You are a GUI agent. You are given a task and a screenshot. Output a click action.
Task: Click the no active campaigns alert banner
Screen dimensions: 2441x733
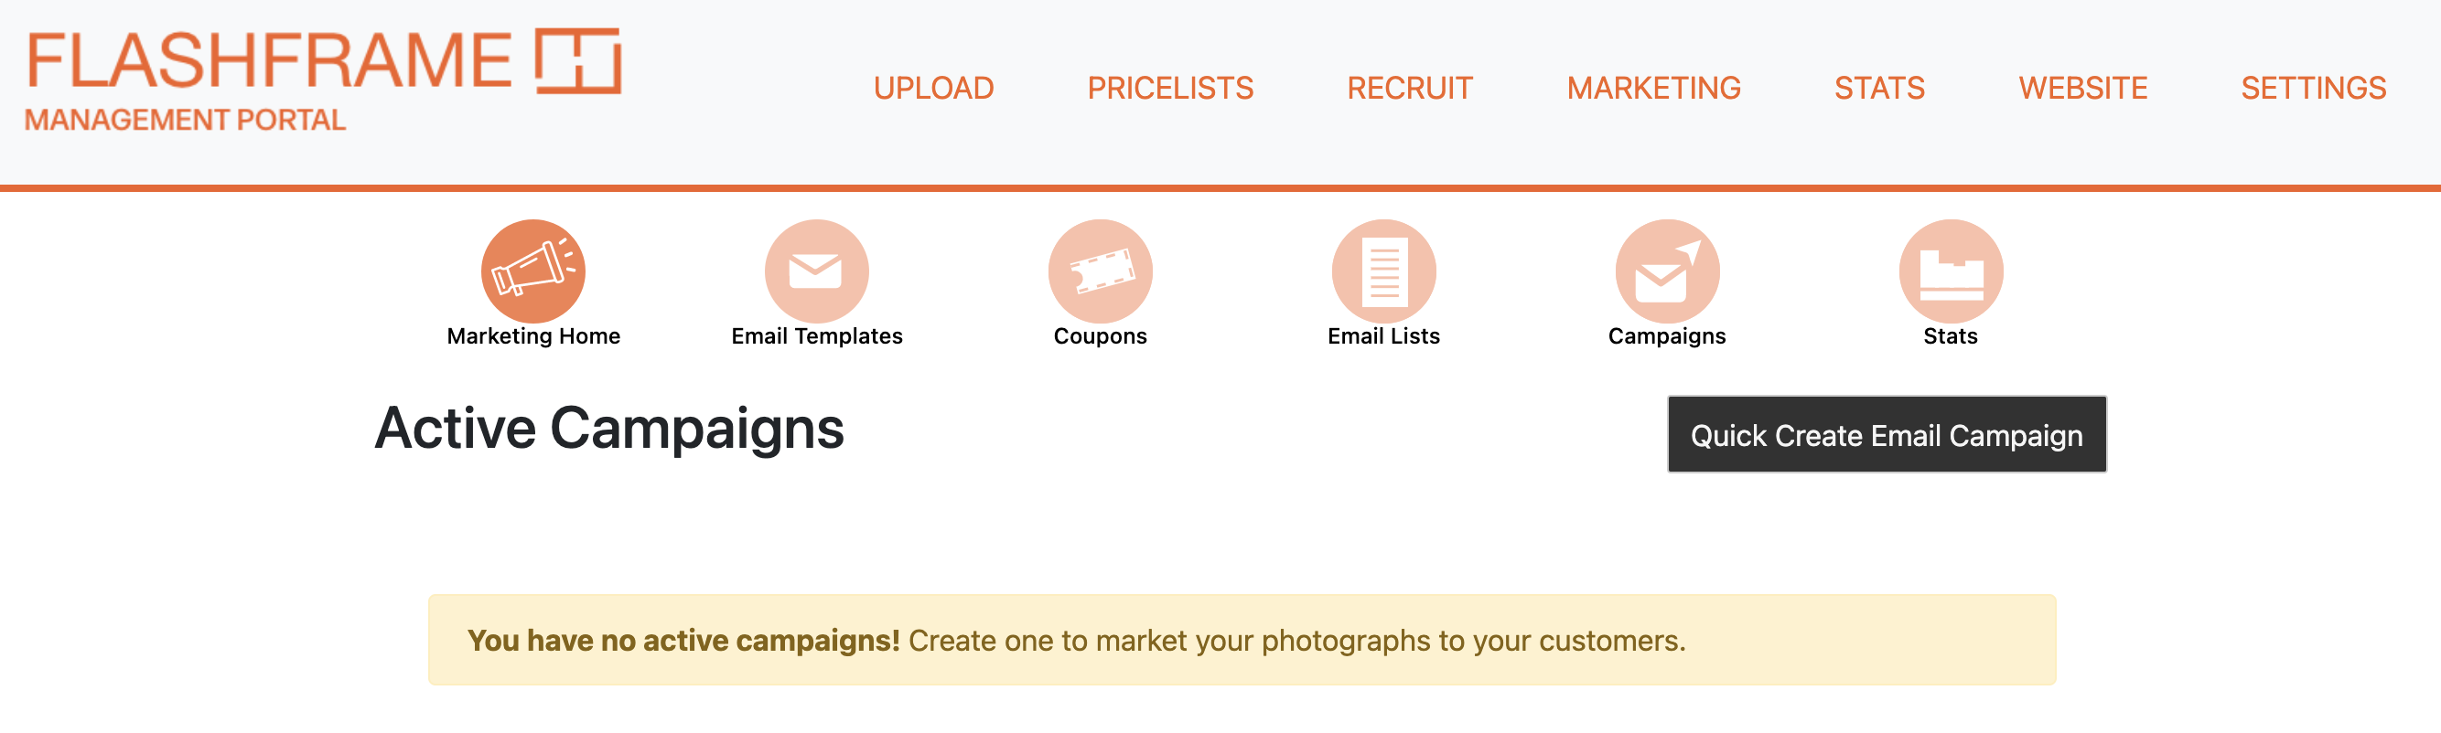pos(1242,640)
